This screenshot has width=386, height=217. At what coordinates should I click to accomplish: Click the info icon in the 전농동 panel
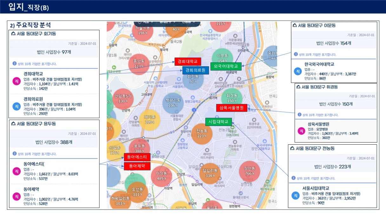pos(294,178)
